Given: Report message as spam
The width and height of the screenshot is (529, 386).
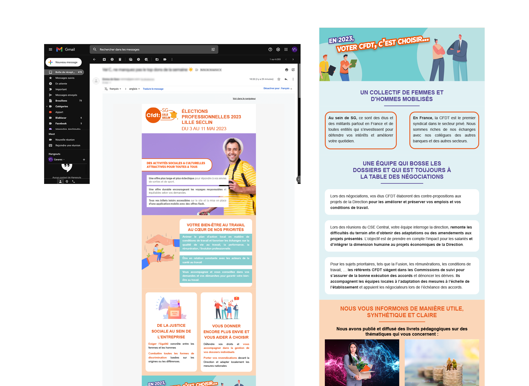Looking at the screenshot, I should (x=112, y=59).
